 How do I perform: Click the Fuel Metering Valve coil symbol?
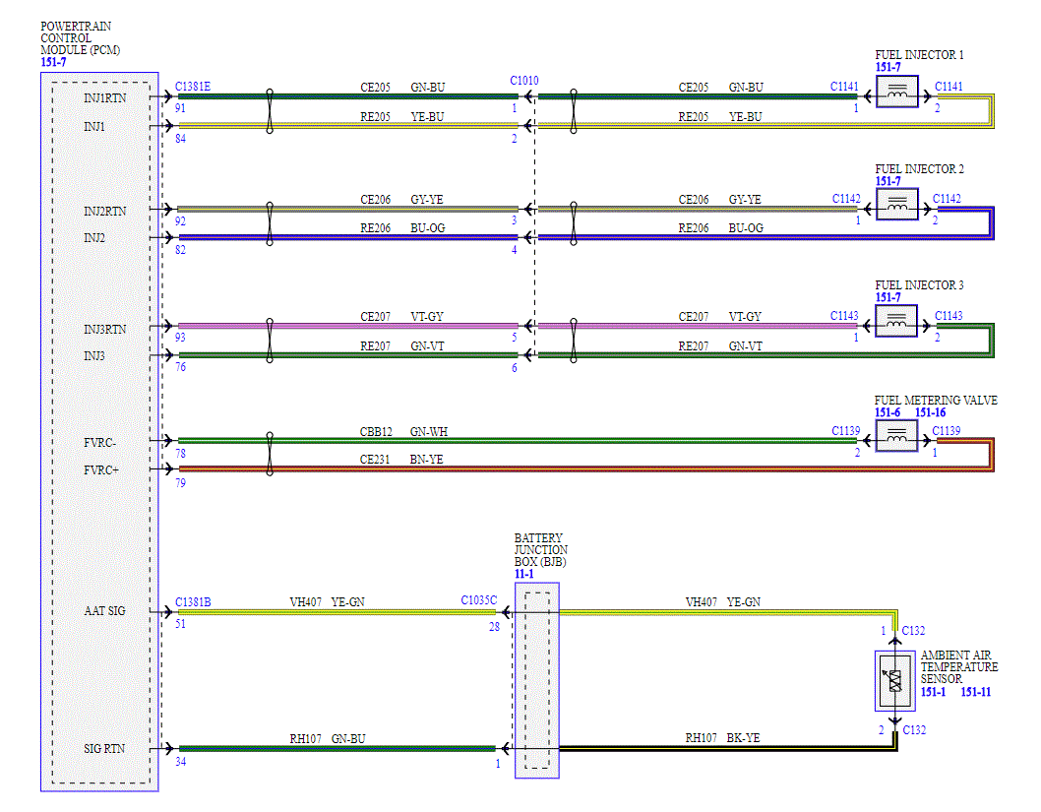point(896,436)
